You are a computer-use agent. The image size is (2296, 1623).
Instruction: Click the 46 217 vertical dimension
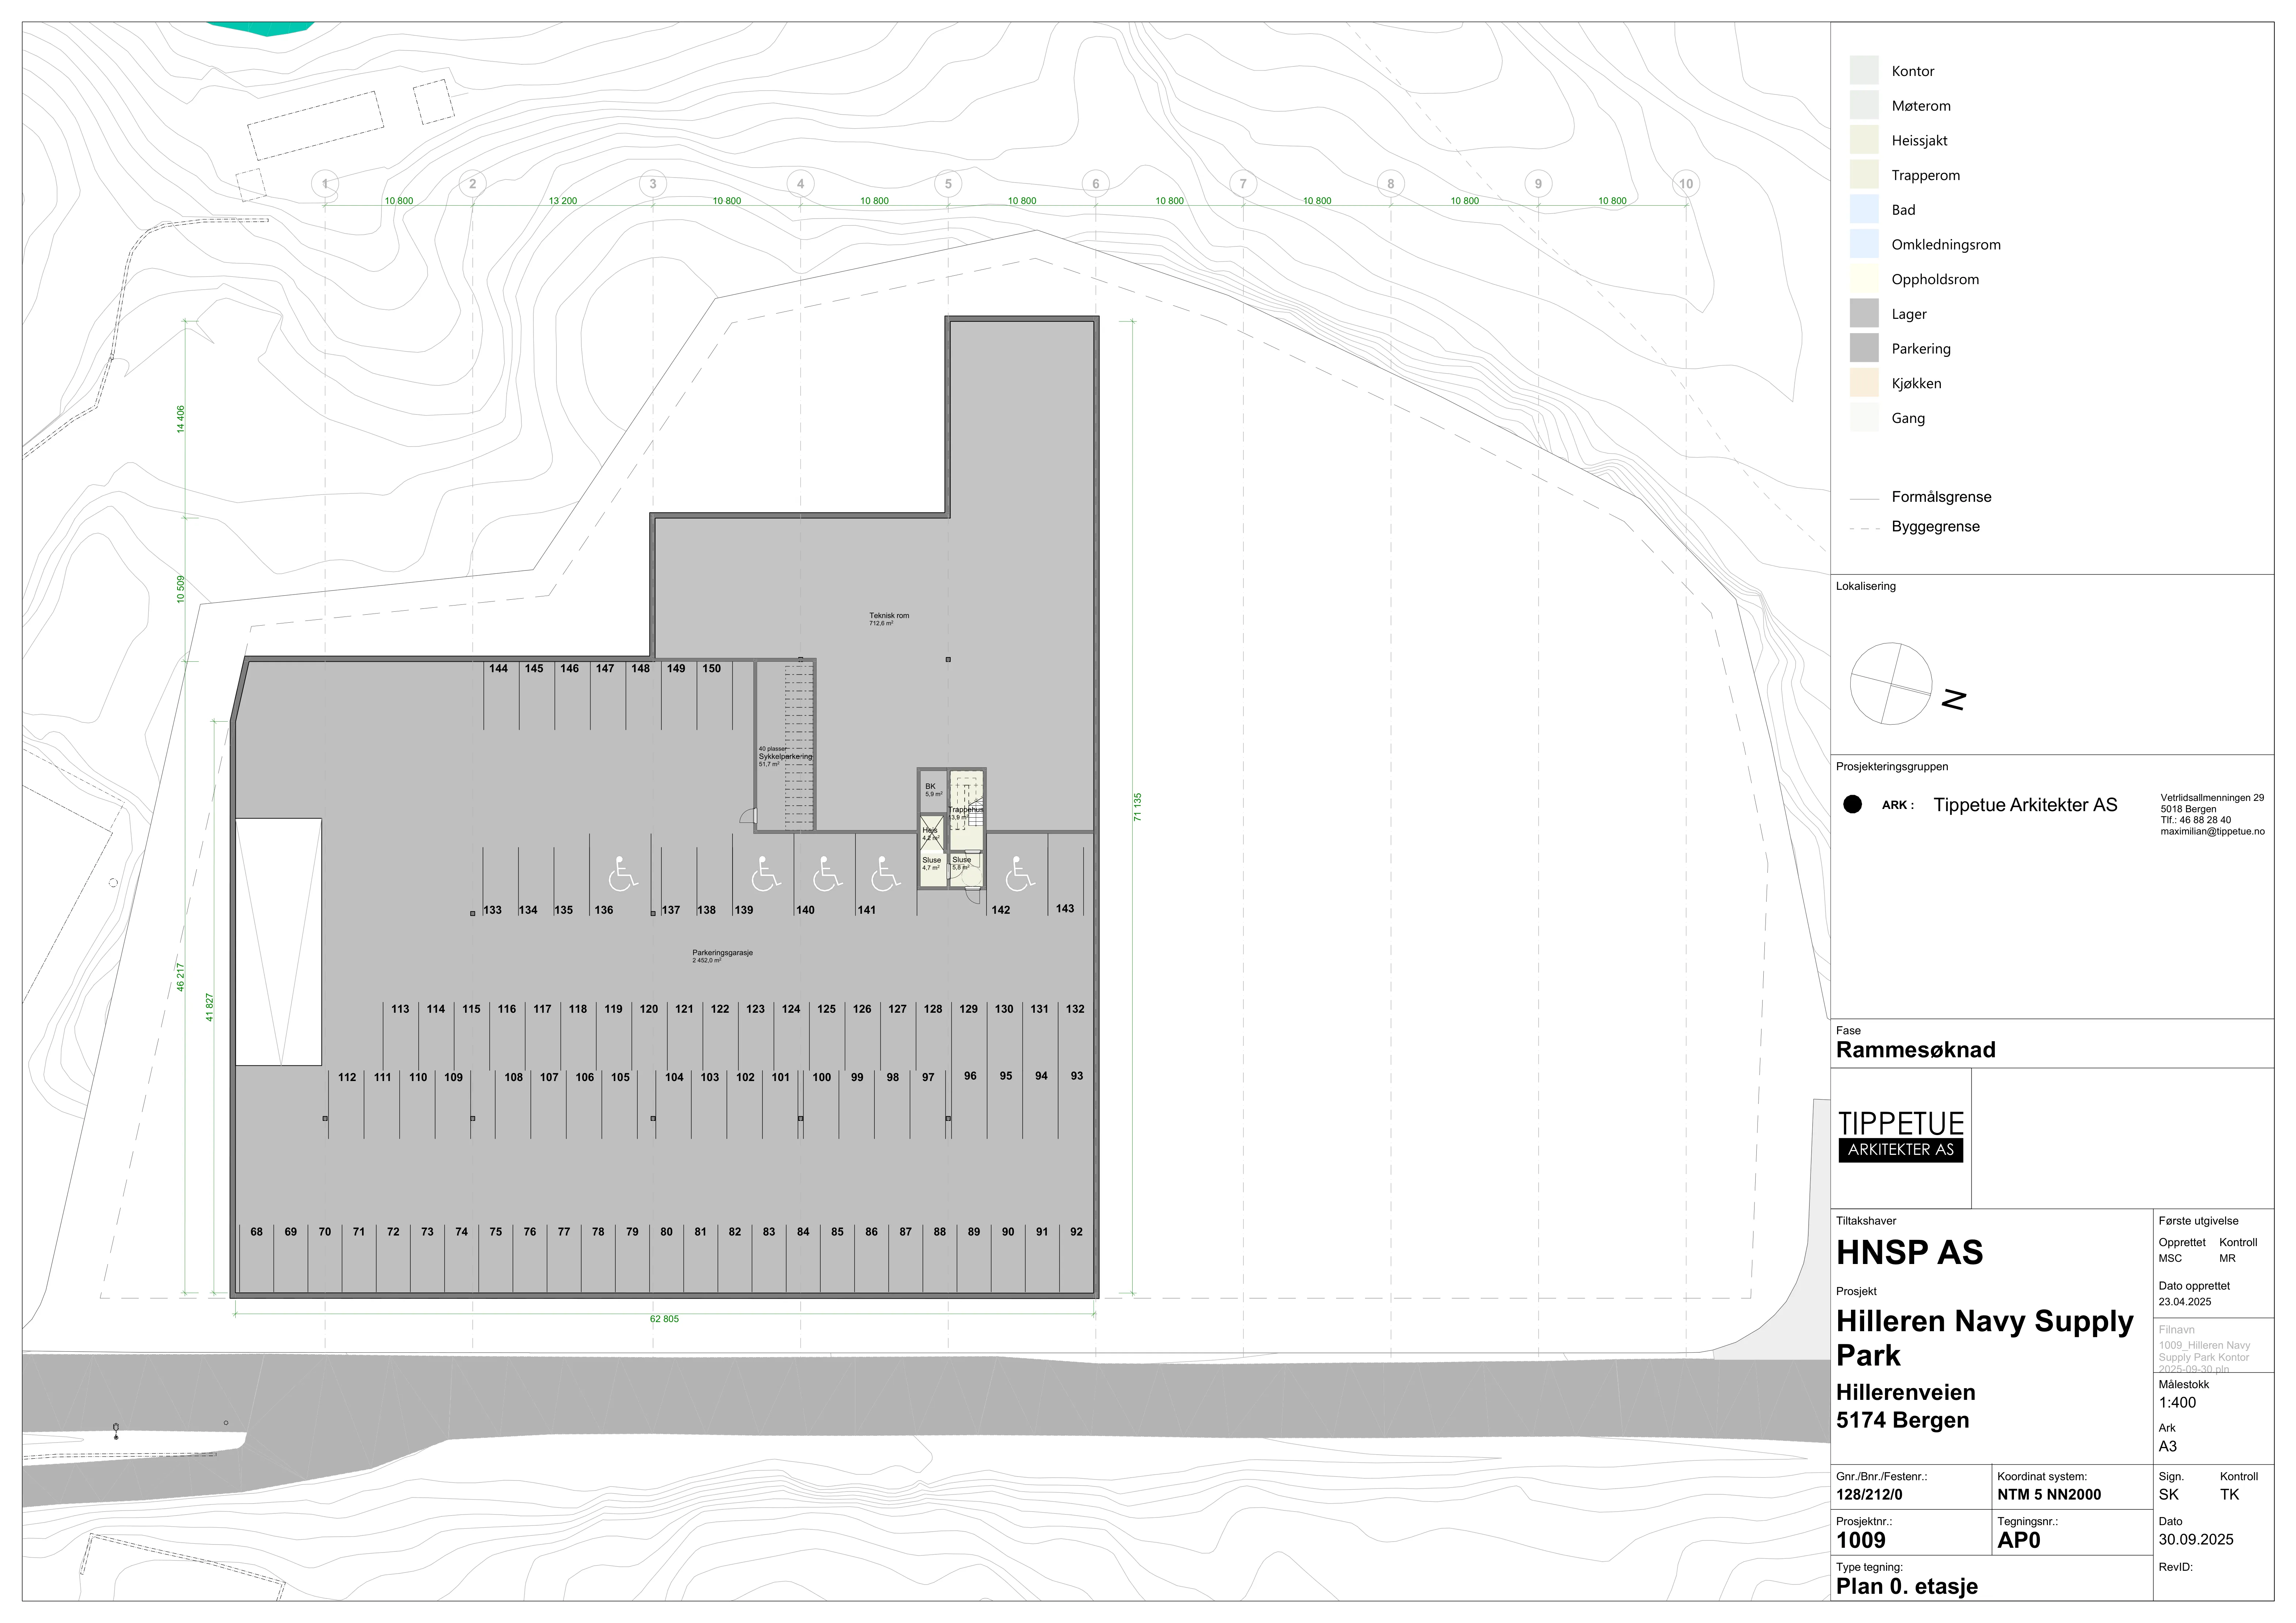(x=181, y=977)
